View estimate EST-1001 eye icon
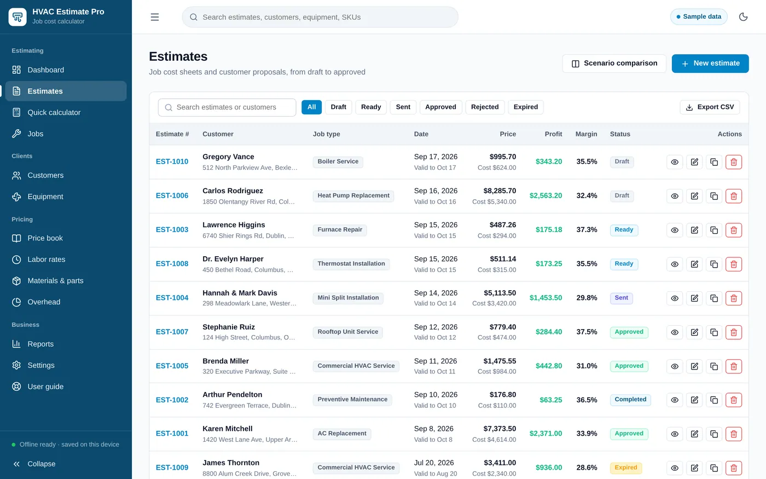Viewport: 766px width, 479px height. [x=675, y=434]
